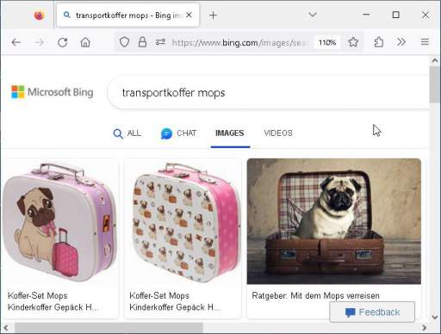Open a new browser tab

(x=213, y=15)
